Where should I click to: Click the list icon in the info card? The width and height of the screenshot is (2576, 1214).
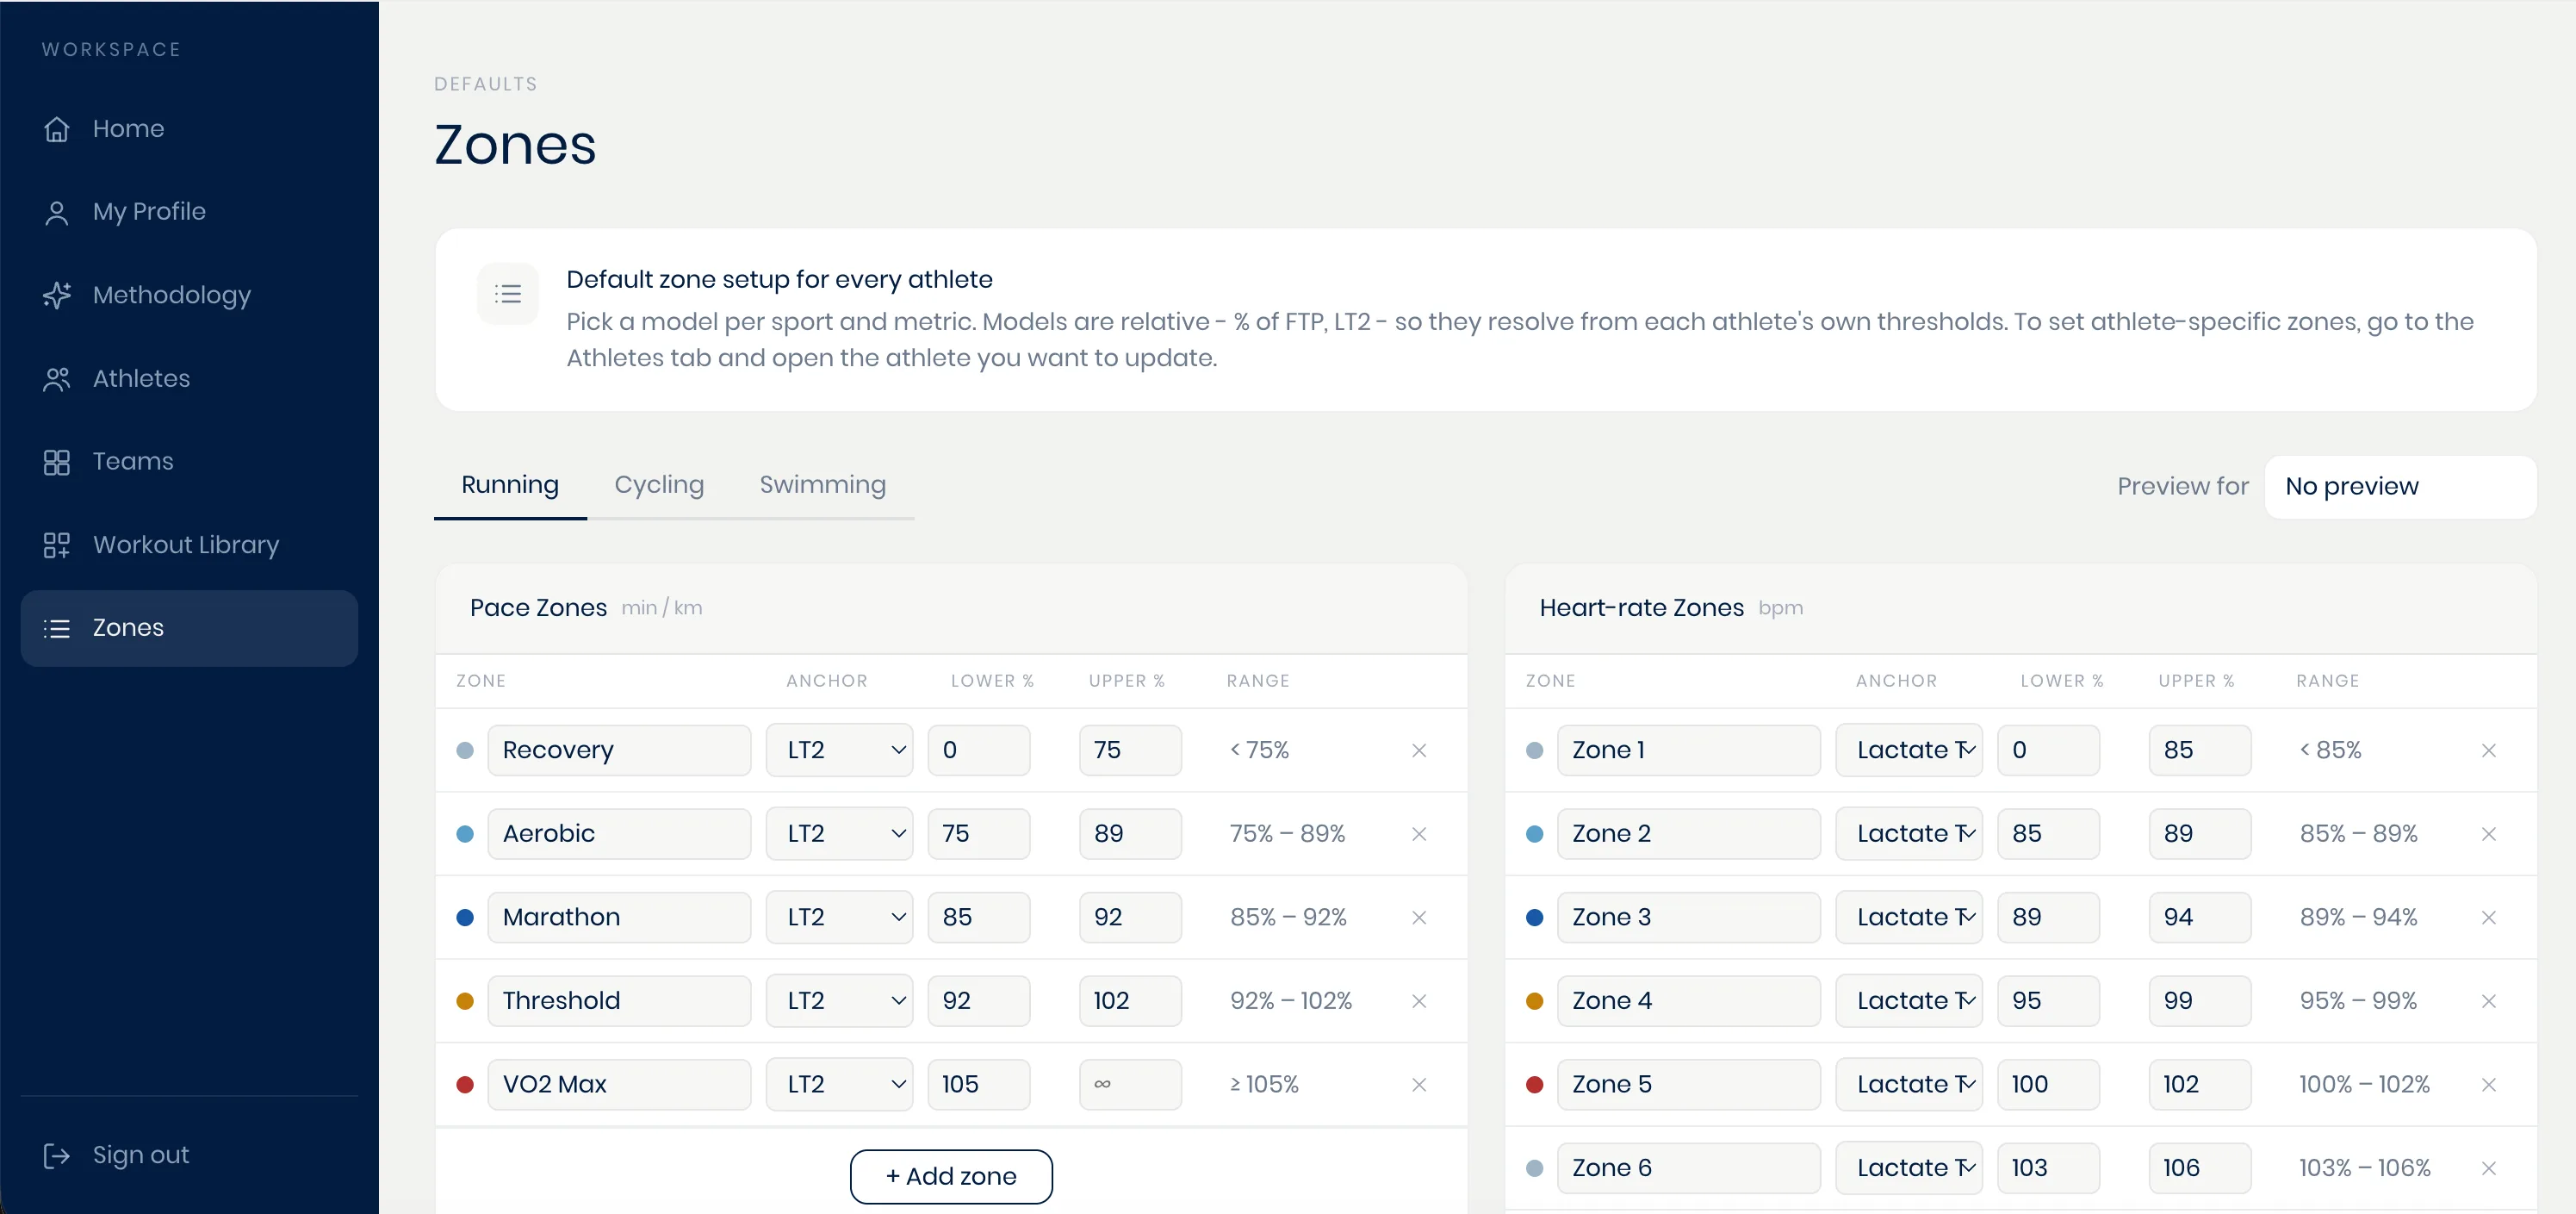(x=508, y=293)
